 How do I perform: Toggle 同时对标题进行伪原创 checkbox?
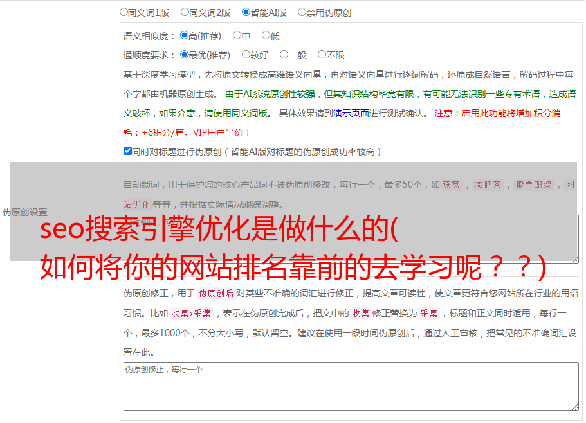(x=127, y=151)
